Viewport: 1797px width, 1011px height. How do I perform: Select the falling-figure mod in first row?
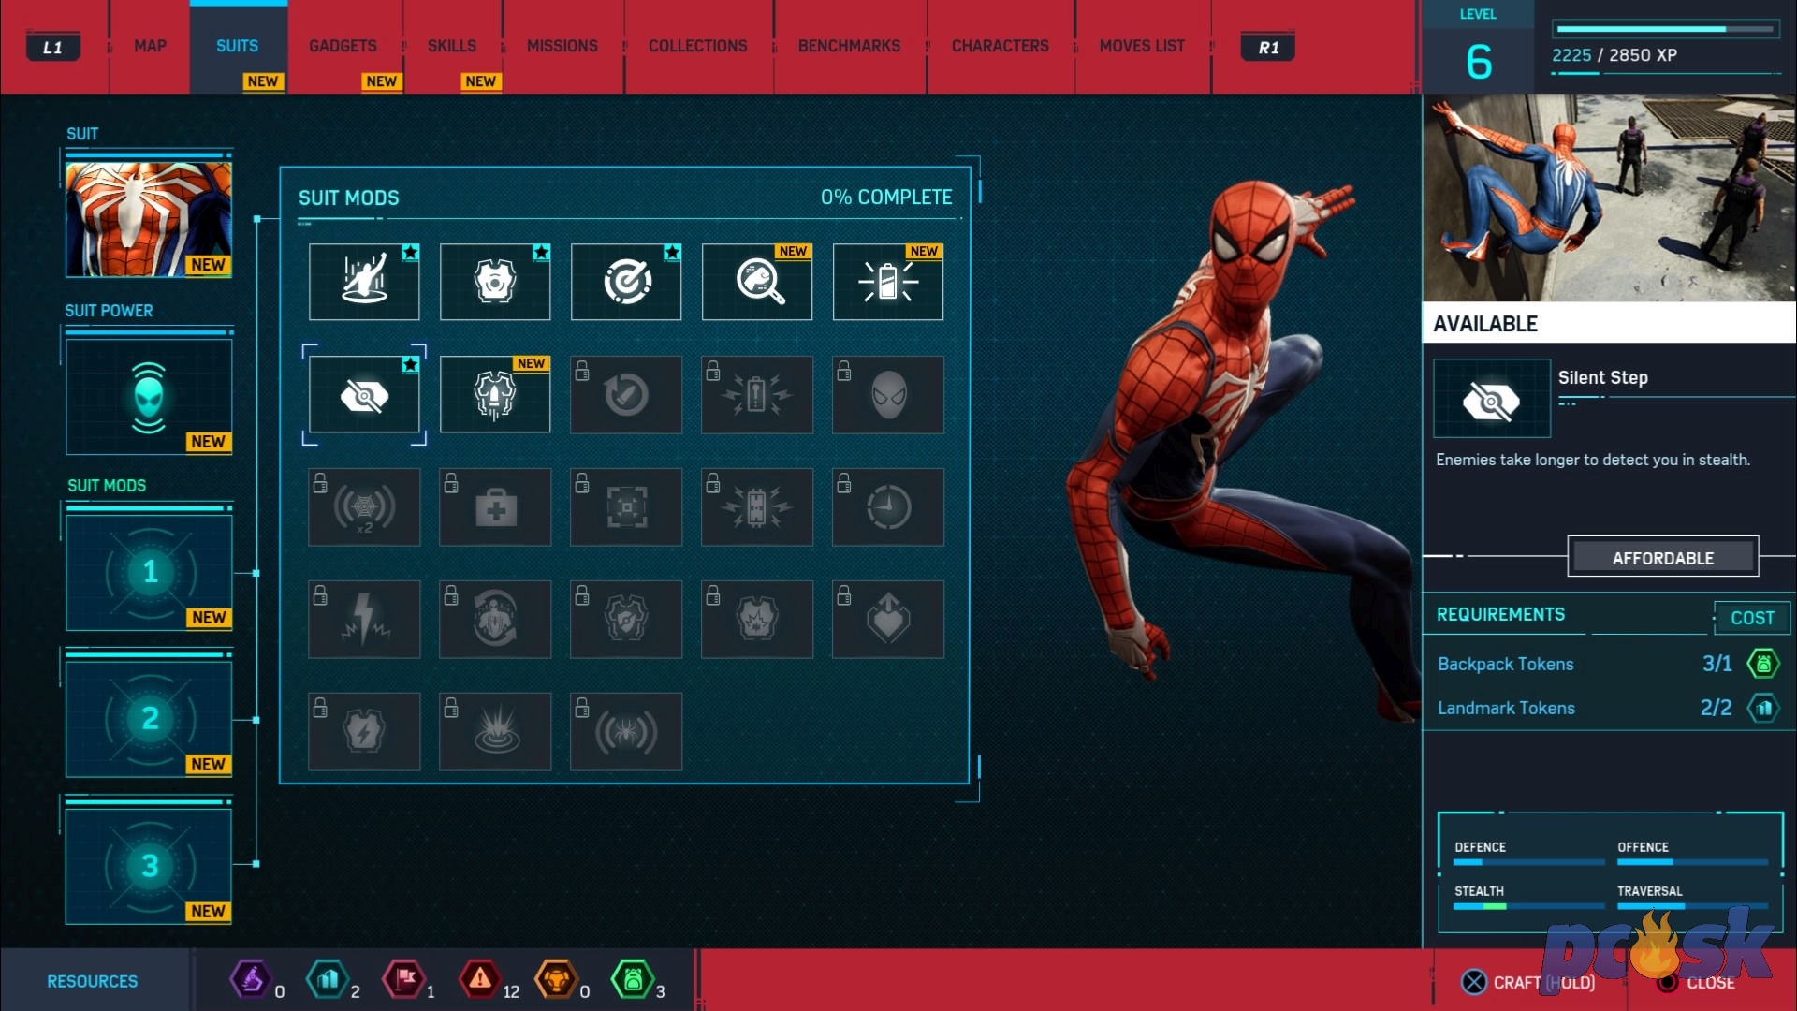click(364, 282)
